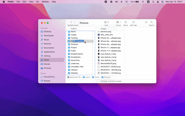Expand the WebSite folder chevron

92,73
